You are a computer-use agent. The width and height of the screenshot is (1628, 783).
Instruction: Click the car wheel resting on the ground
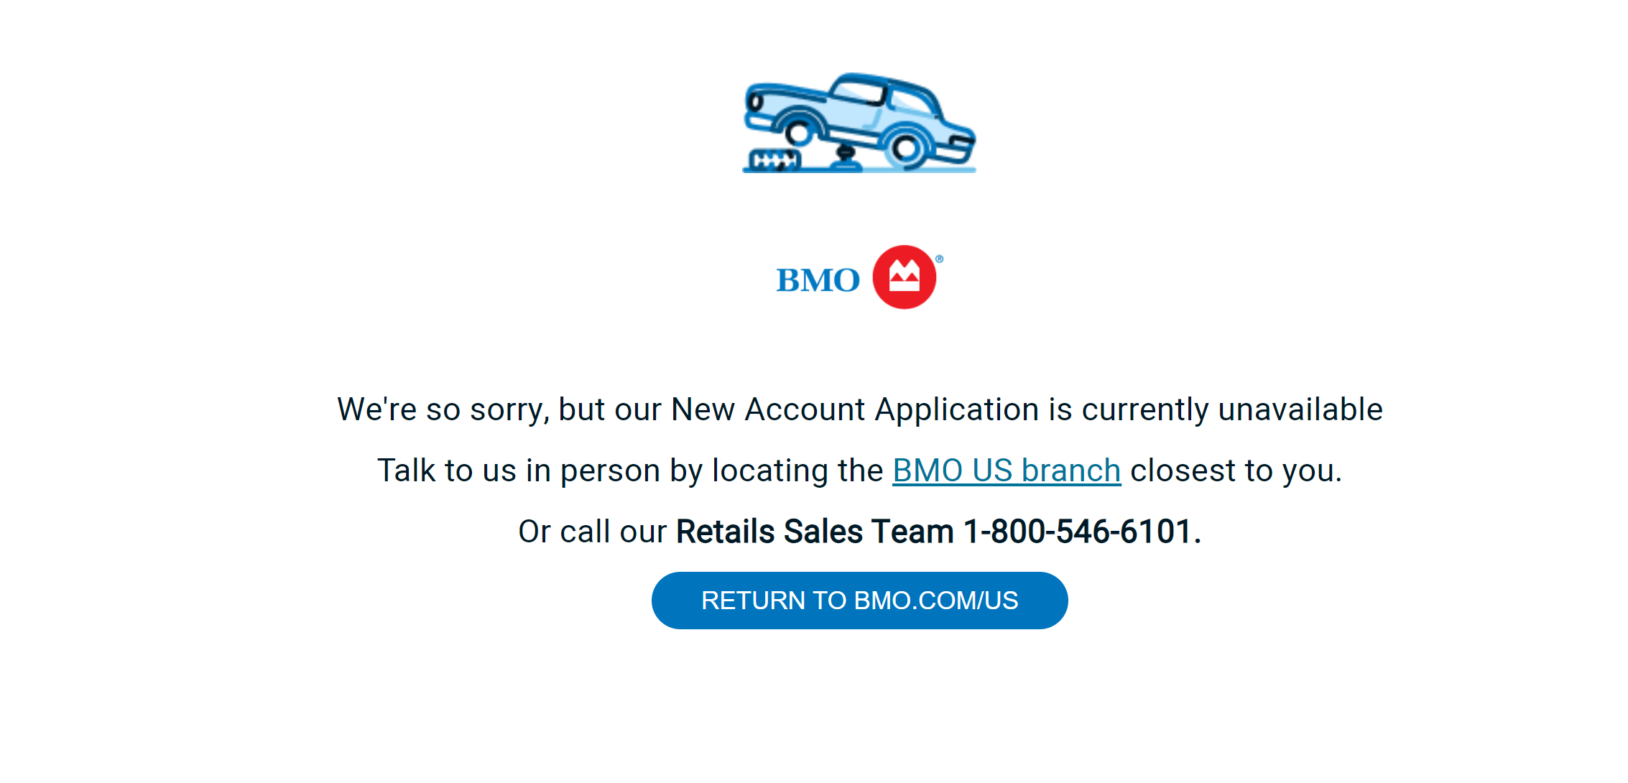tap(905, 148)
